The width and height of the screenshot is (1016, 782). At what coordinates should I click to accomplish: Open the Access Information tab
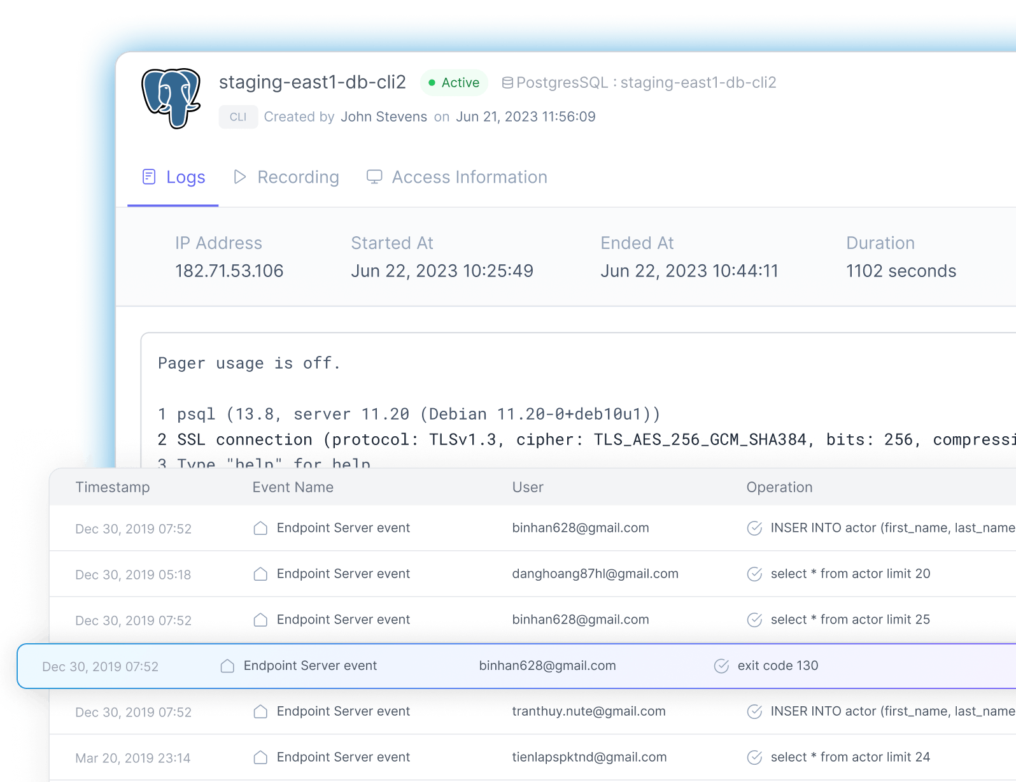point(469,177)
